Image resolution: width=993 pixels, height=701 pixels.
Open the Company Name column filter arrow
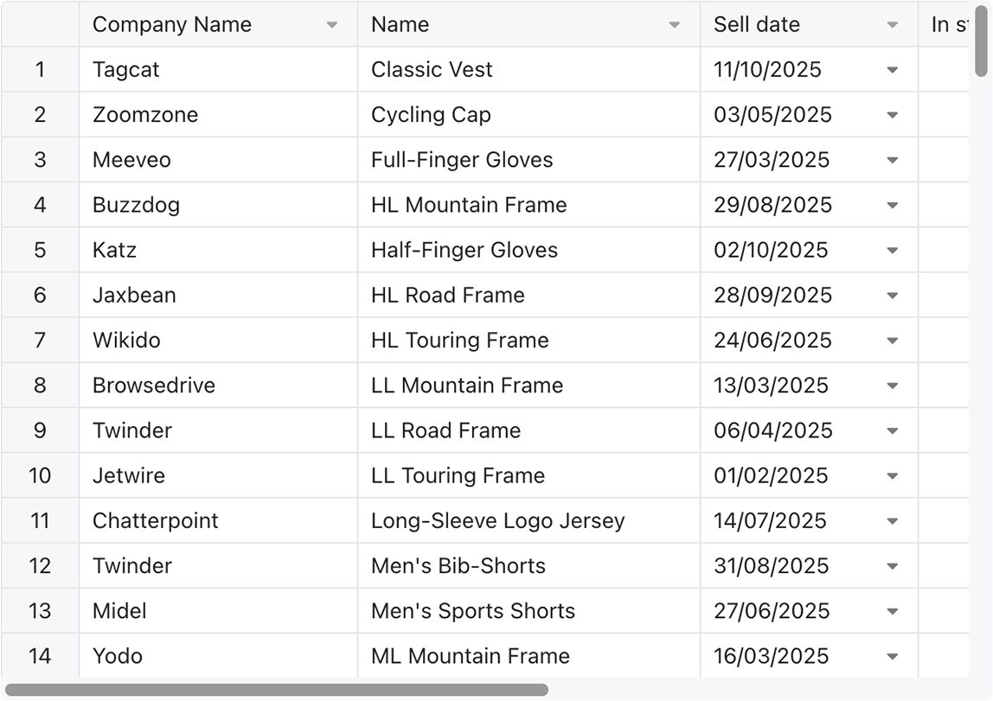tap(331, 25)
